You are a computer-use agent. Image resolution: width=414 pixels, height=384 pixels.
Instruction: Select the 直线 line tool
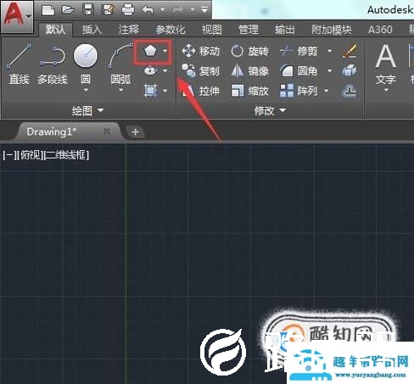pyautogui.click(x=19, y=64)
